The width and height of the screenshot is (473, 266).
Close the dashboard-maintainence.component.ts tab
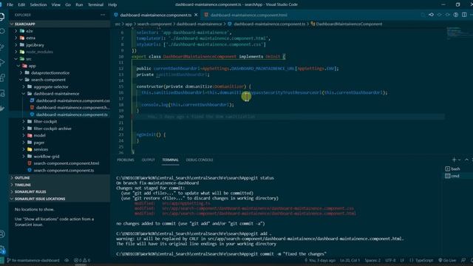pyautogui.click(x=196, y=15)
